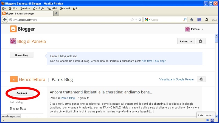The height and width of the screenshot is (123, 219).
Task: Click the Pam's Blog section heading
Action: (x=62, y=79)
